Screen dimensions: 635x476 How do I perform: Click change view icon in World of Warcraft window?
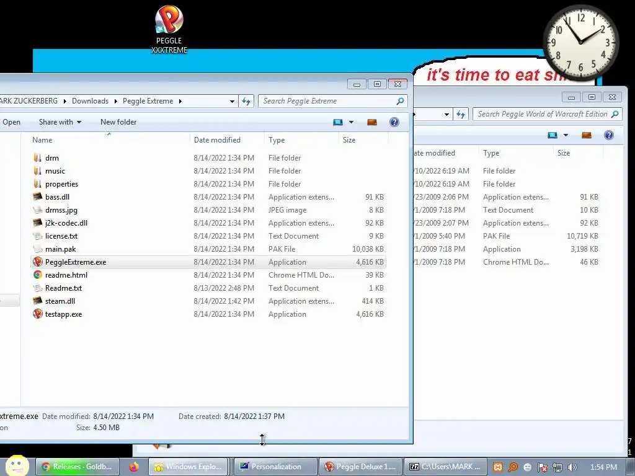pyautogui.click(x=553, y=135)
